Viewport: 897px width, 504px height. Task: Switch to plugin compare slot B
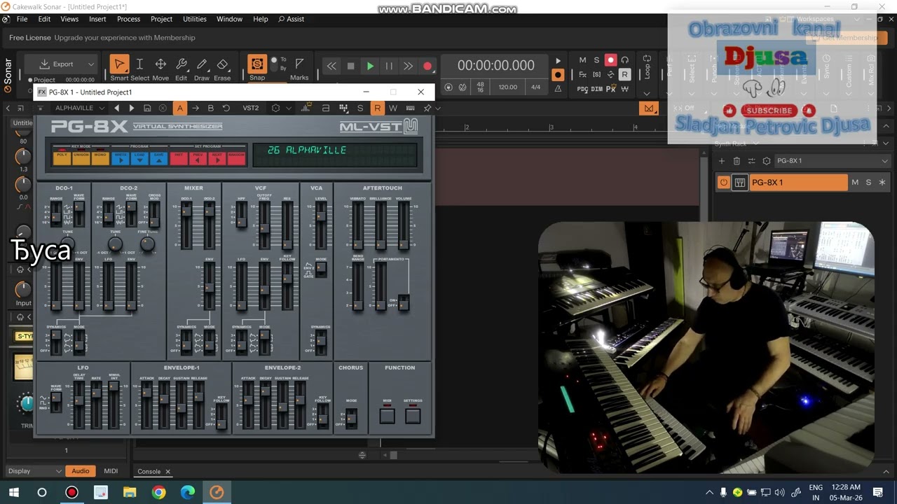click(210, 108)
